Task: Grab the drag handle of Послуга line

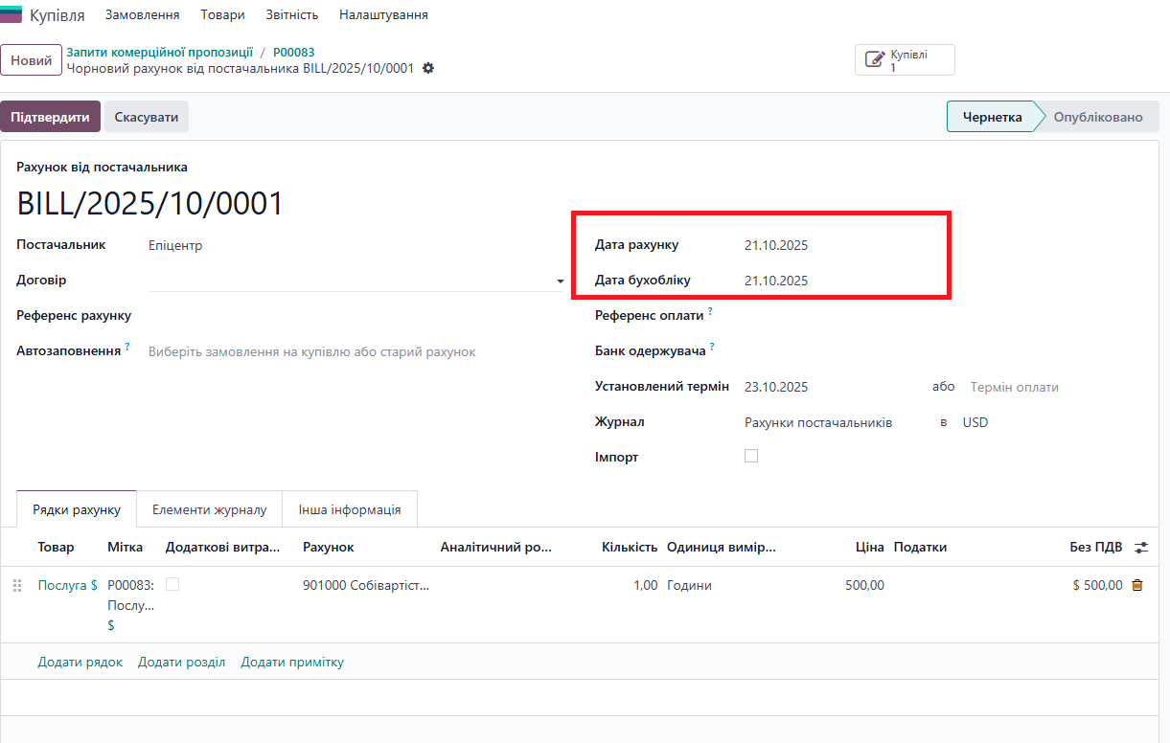Action: tap(16, 585)
